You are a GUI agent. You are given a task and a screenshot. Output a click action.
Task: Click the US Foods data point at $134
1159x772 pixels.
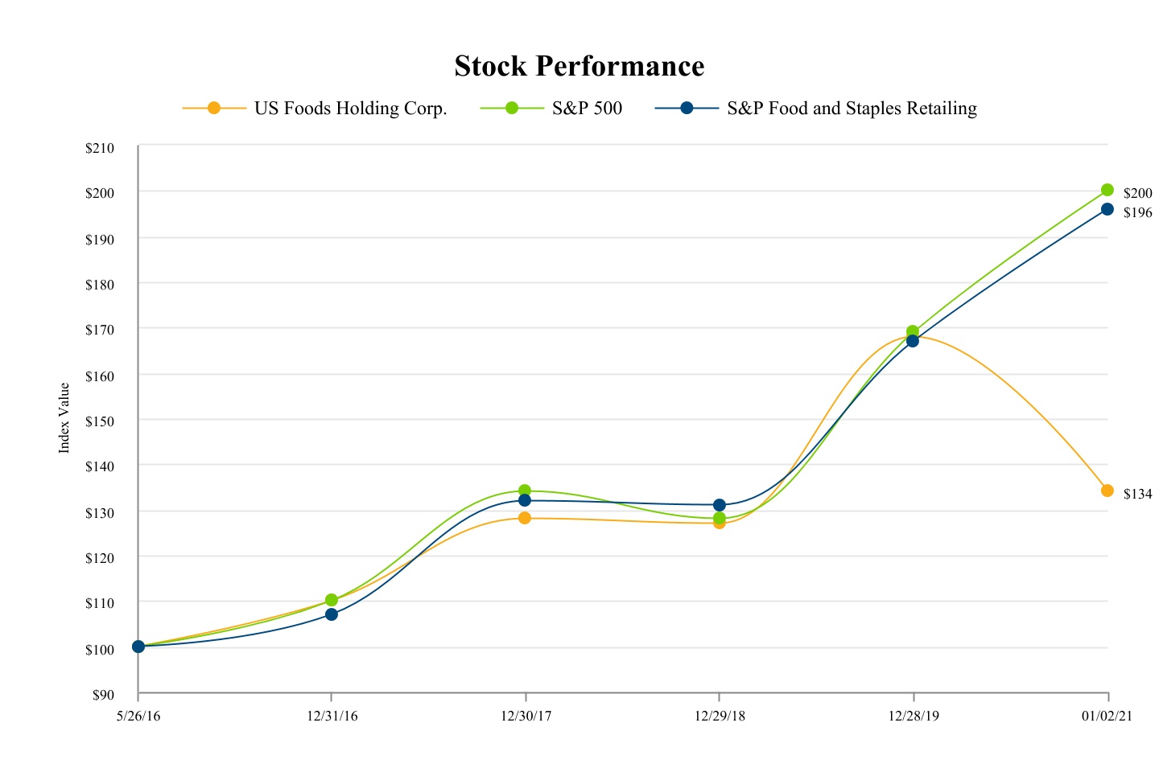(1107, 491)
